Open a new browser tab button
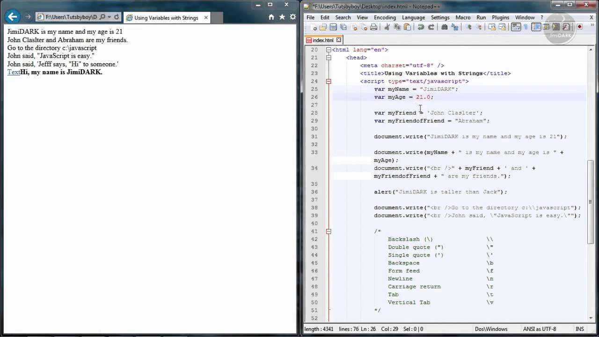This screenshot has height=337, width=599. pyautogui.click(x=217, y=18)
